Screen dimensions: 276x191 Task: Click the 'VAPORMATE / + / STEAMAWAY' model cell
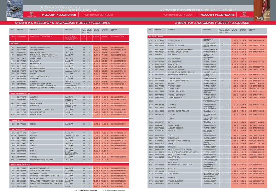coord(181,165)
